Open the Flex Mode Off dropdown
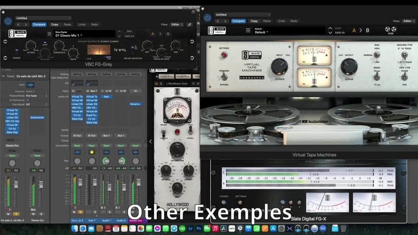418x235 pixels. point(36,105)
